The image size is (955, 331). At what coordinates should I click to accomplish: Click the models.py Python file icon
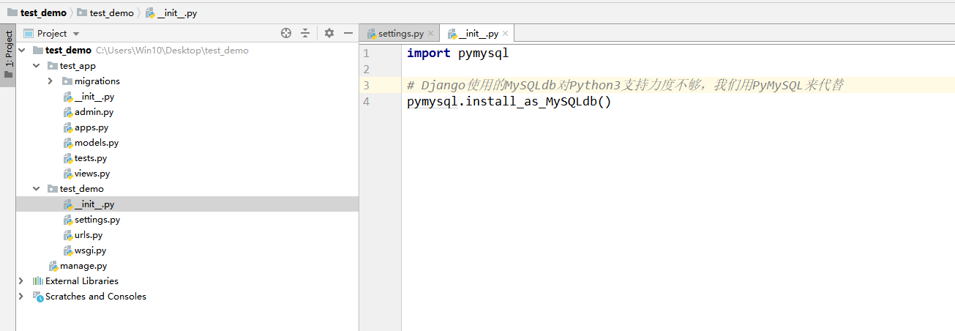pyautogui.click(x=68, y=143)
